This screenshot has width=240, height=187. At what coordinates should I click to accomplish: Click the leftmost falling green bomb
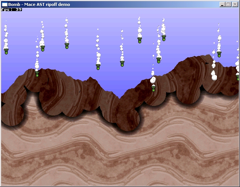coord(6,51)
